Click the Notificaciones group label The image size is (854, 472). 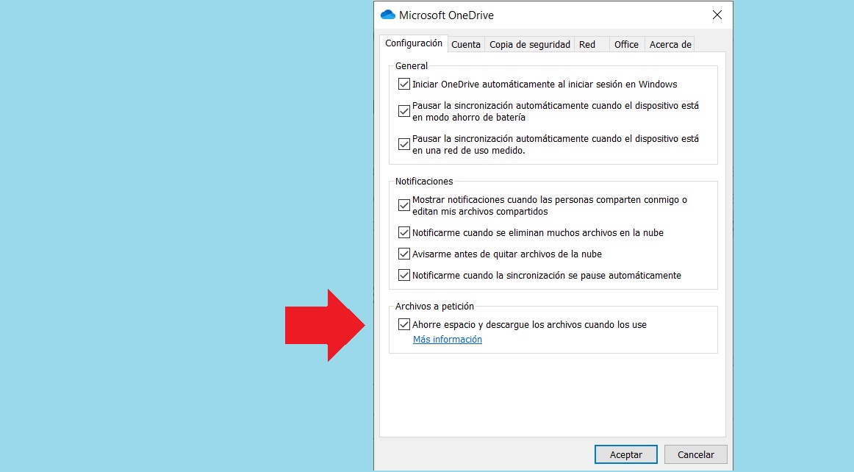point(424,182)
